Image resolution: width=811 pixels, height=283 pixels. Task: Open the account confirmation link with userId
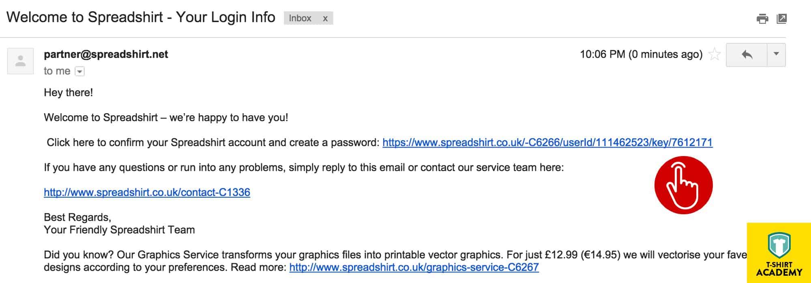547,142
